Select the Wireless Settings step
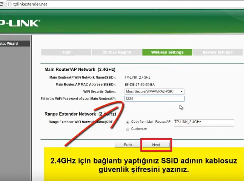 point(167,52)
